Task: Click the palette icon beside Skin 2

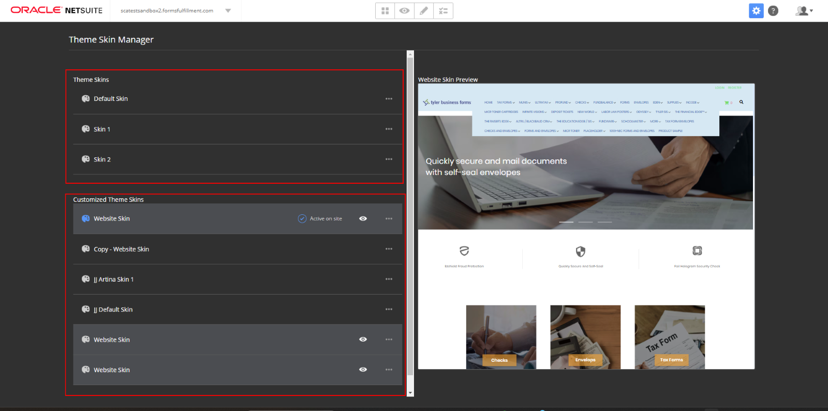Action: tap(86, 159)
